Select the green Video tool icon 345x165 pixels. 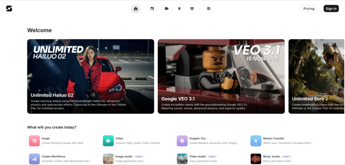click(108, 141)
